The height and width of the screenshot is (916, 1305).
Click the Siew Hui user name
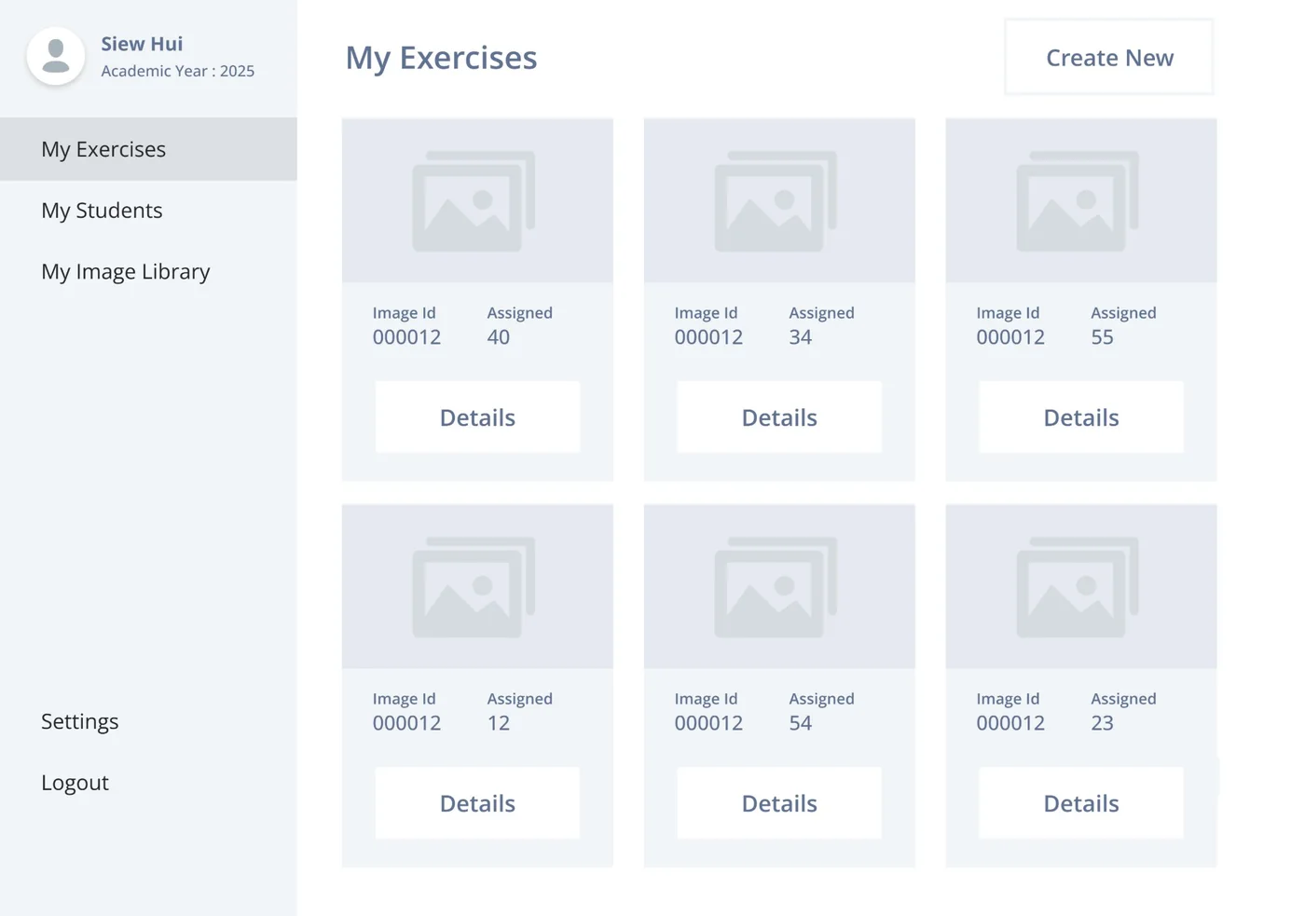point(142,44)
